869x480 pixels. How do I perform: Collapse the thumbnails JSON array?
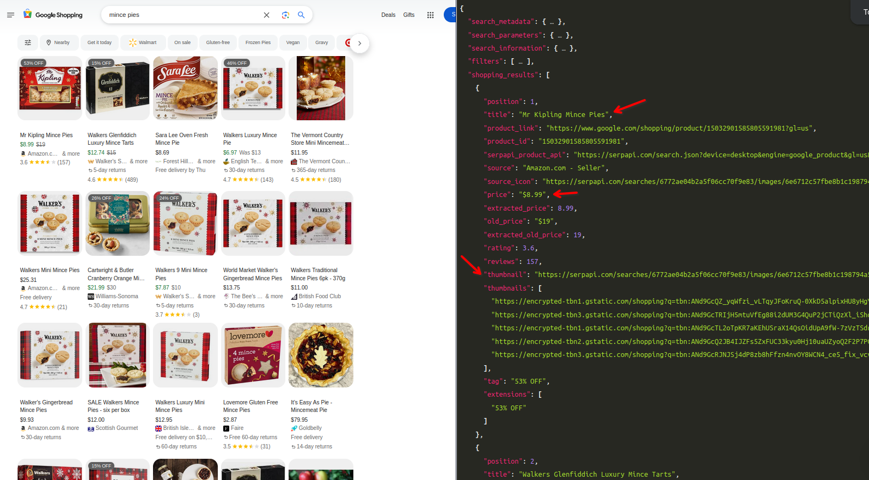[x=540, y=288]
